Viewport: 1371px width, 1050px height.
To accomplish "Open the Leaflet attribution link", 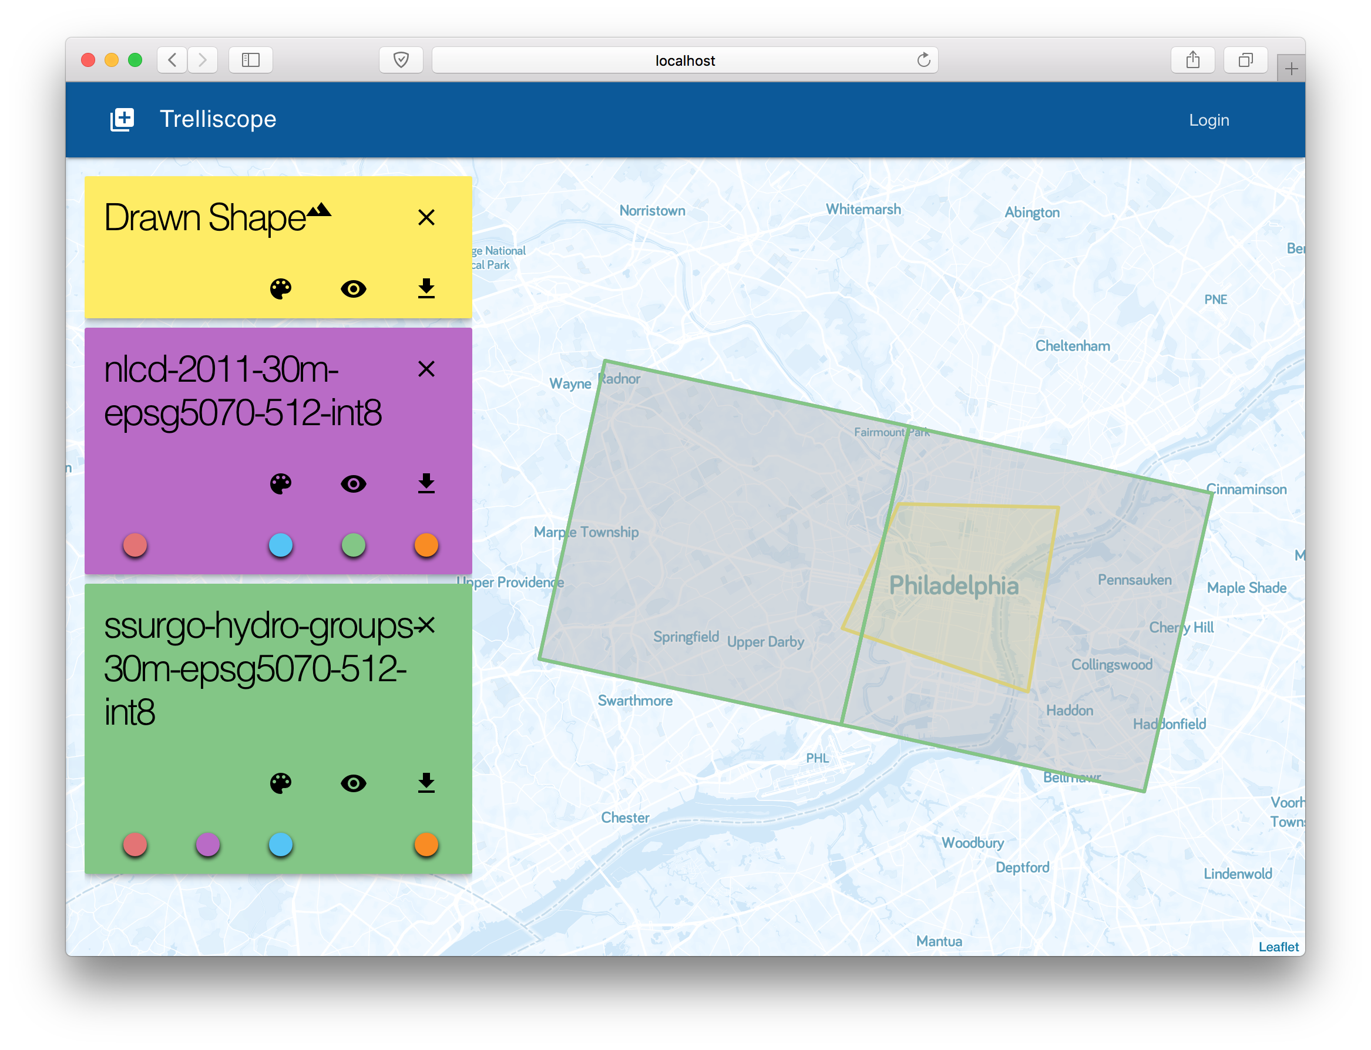I will 1278,946.
